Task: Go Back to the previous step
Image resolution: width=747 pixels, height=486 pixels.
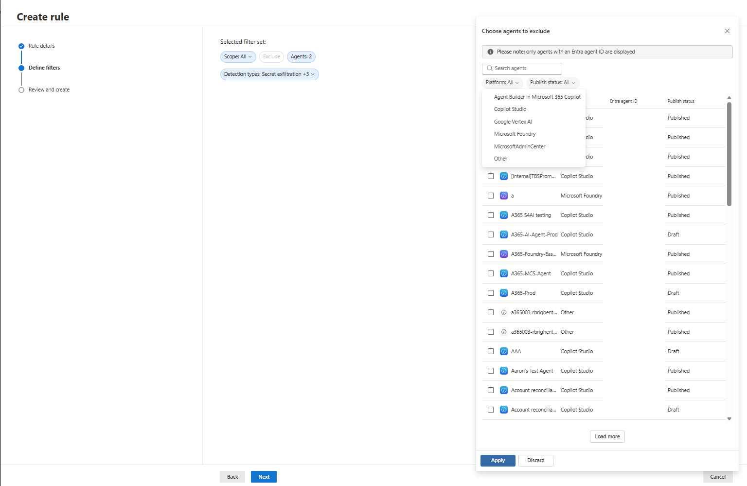Action: (232, 477)
